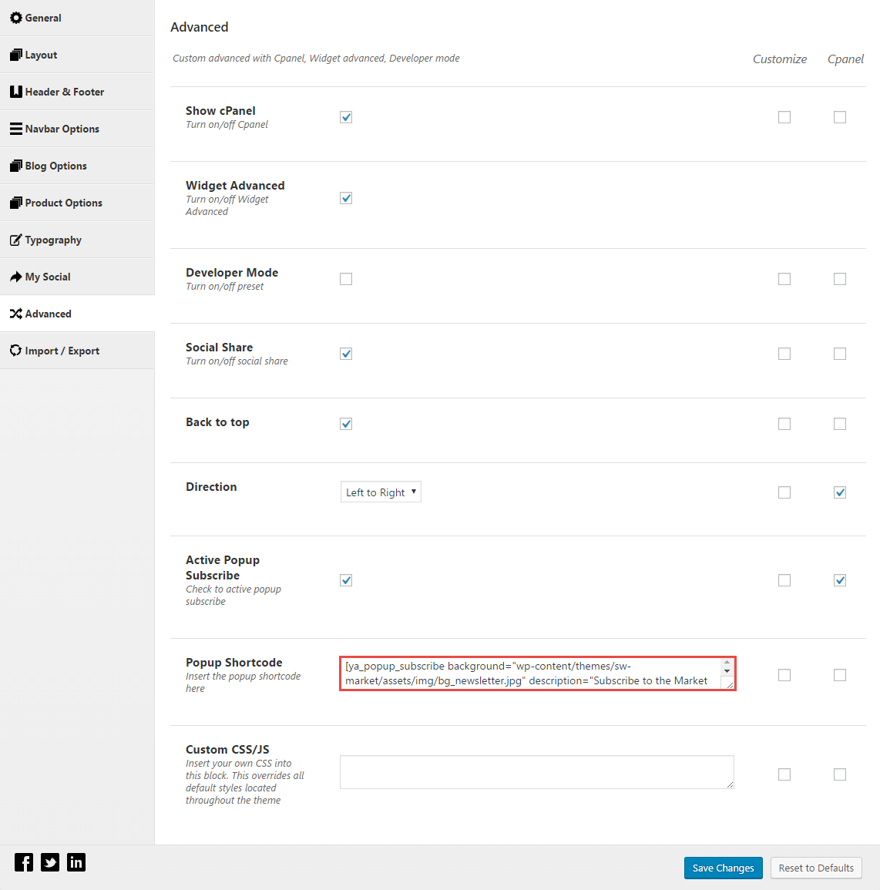
Task: Open the LinkedIn icon link
Action: click(x=76, y=862)
